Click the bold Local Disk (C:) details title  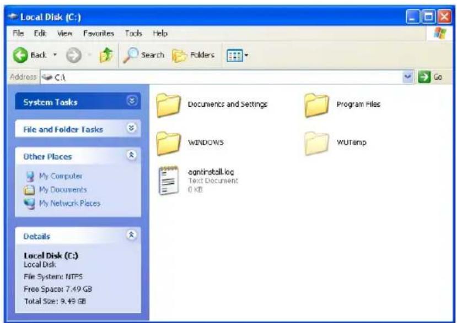tap(51, 255)
